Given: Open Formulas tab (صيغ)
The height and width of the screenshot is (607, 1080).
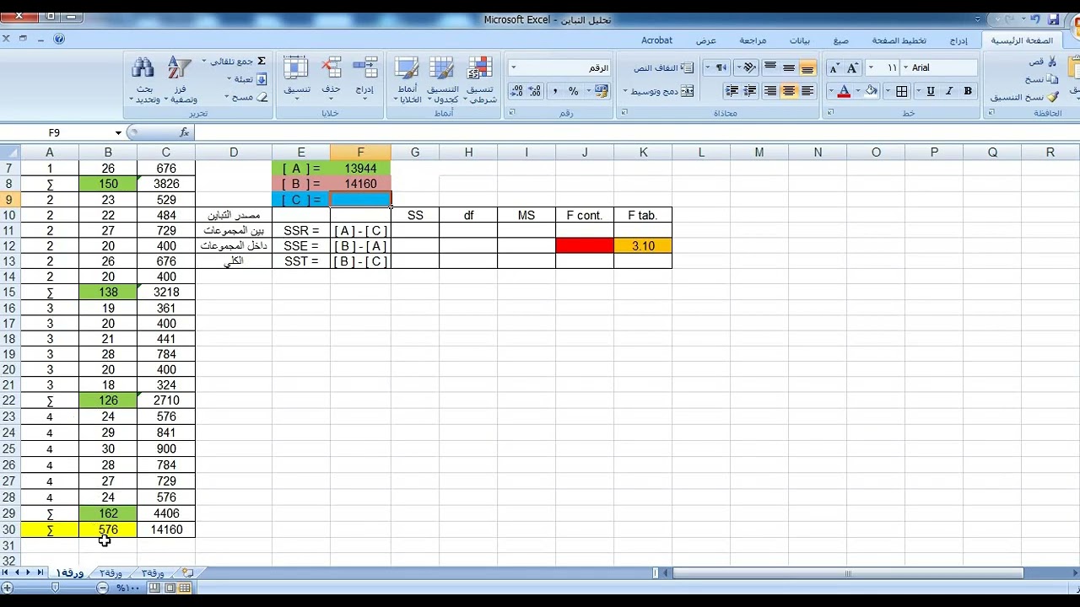Looking at the screenshot, I should (x=841, y=40).
